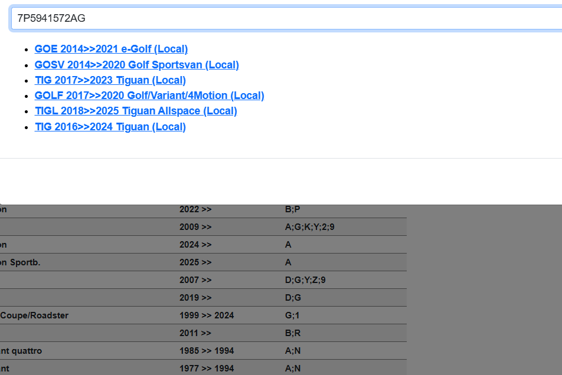Open the GOE 2014>>2021 e-Golf link

pyautogui.click(x=111, y=50)
